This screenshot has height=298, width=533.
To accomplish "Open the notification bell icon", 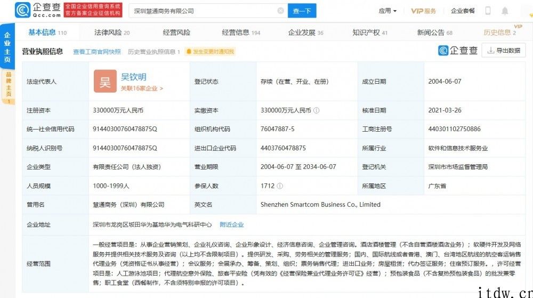I will click(505, 11).
